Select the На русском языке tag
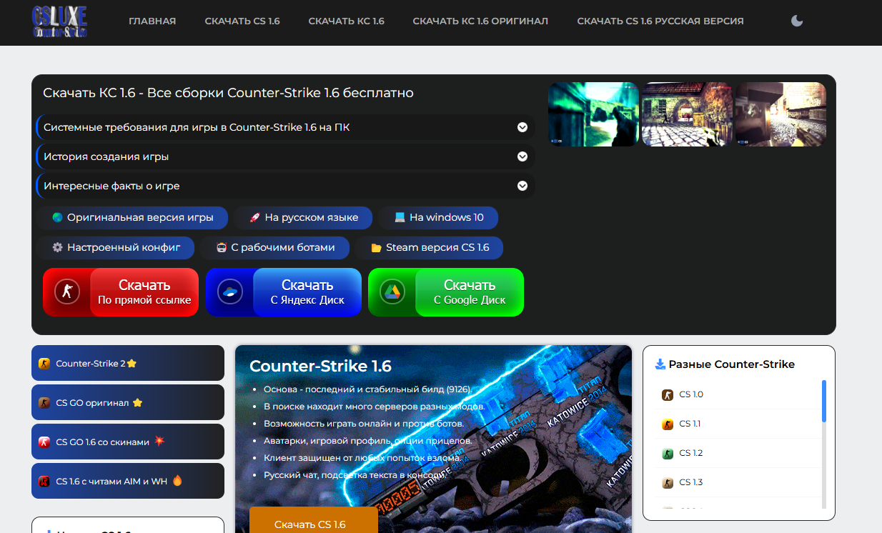 [x=304, y=217]
